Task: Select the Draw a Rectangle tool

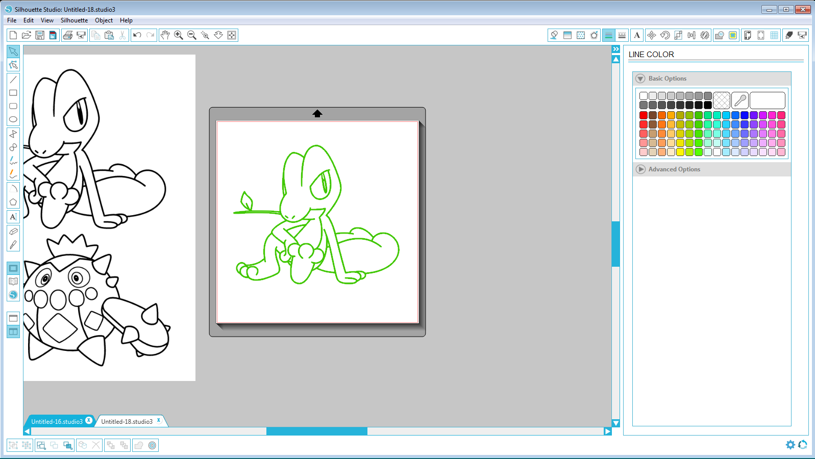Action: coord(13,93)
